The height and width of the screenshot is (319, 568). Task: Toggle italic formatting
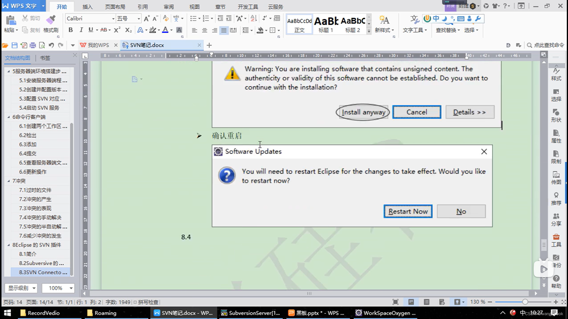81,30
